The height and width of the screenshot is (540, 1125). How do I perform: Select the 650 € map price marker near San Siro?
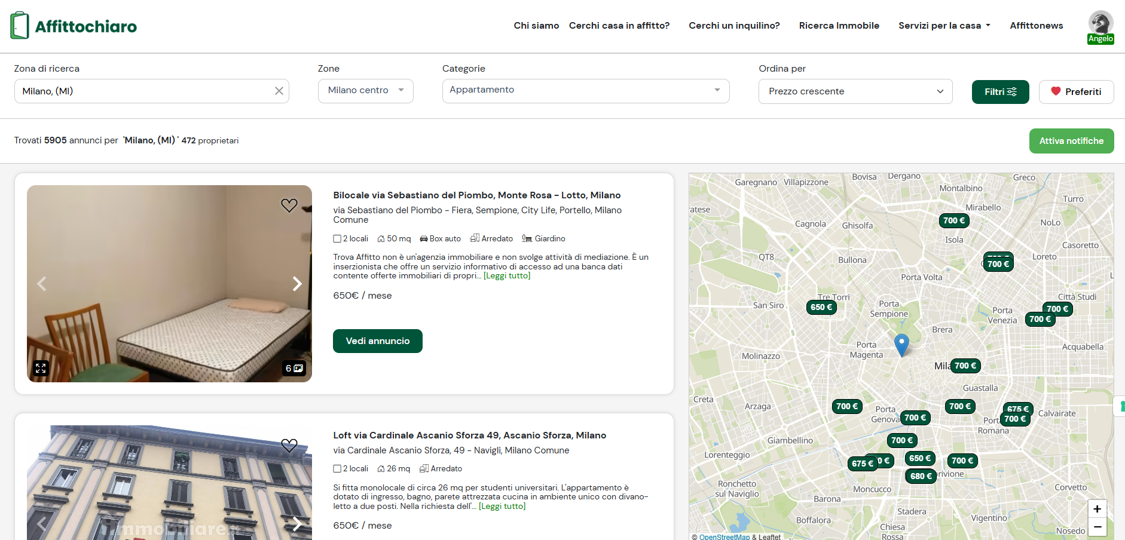[x=821, y=307]
